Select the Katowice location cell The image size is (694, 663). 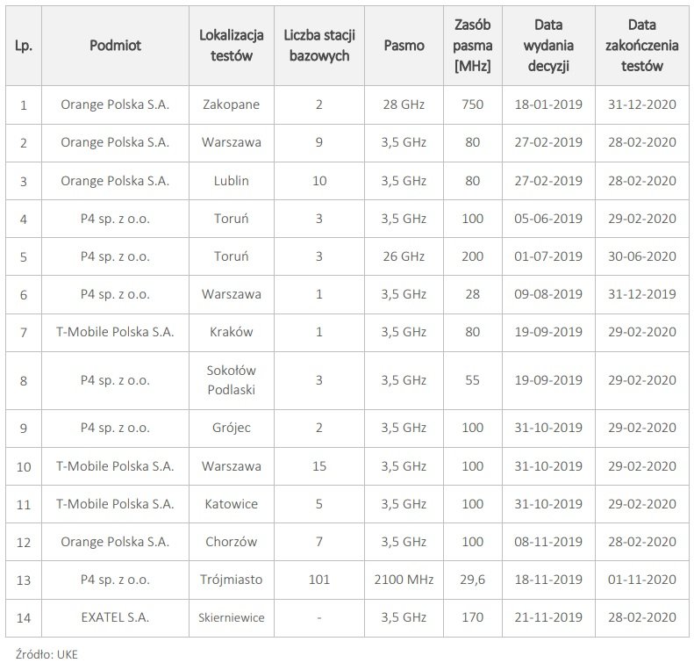coord(232,504)
